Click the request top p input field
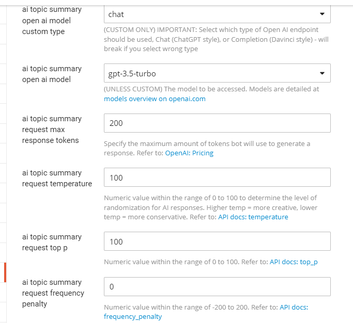 tap(217, 241)
